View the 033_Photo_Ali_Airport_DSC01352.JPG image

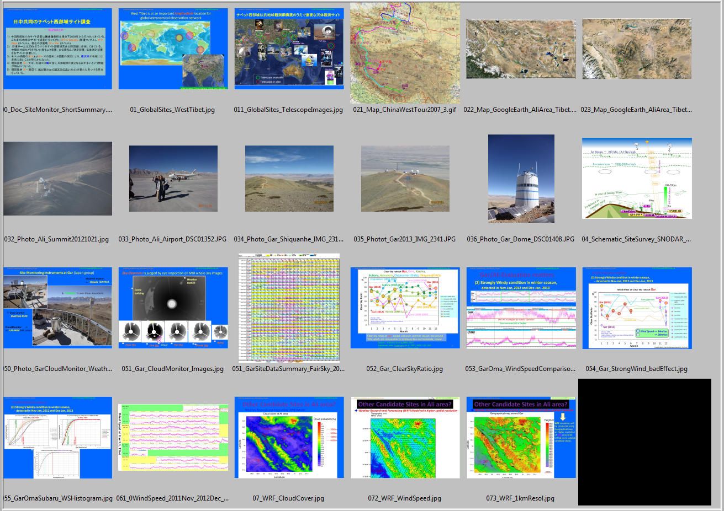(173, 178)
